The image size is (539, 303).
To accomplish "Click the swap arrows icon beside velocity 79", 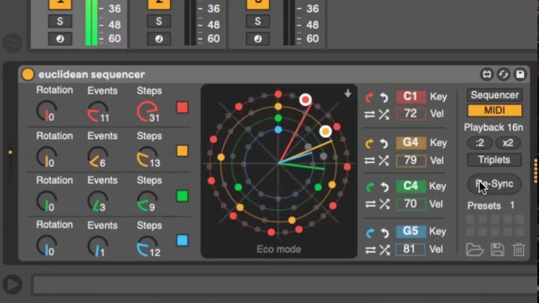I will point(370,161).
